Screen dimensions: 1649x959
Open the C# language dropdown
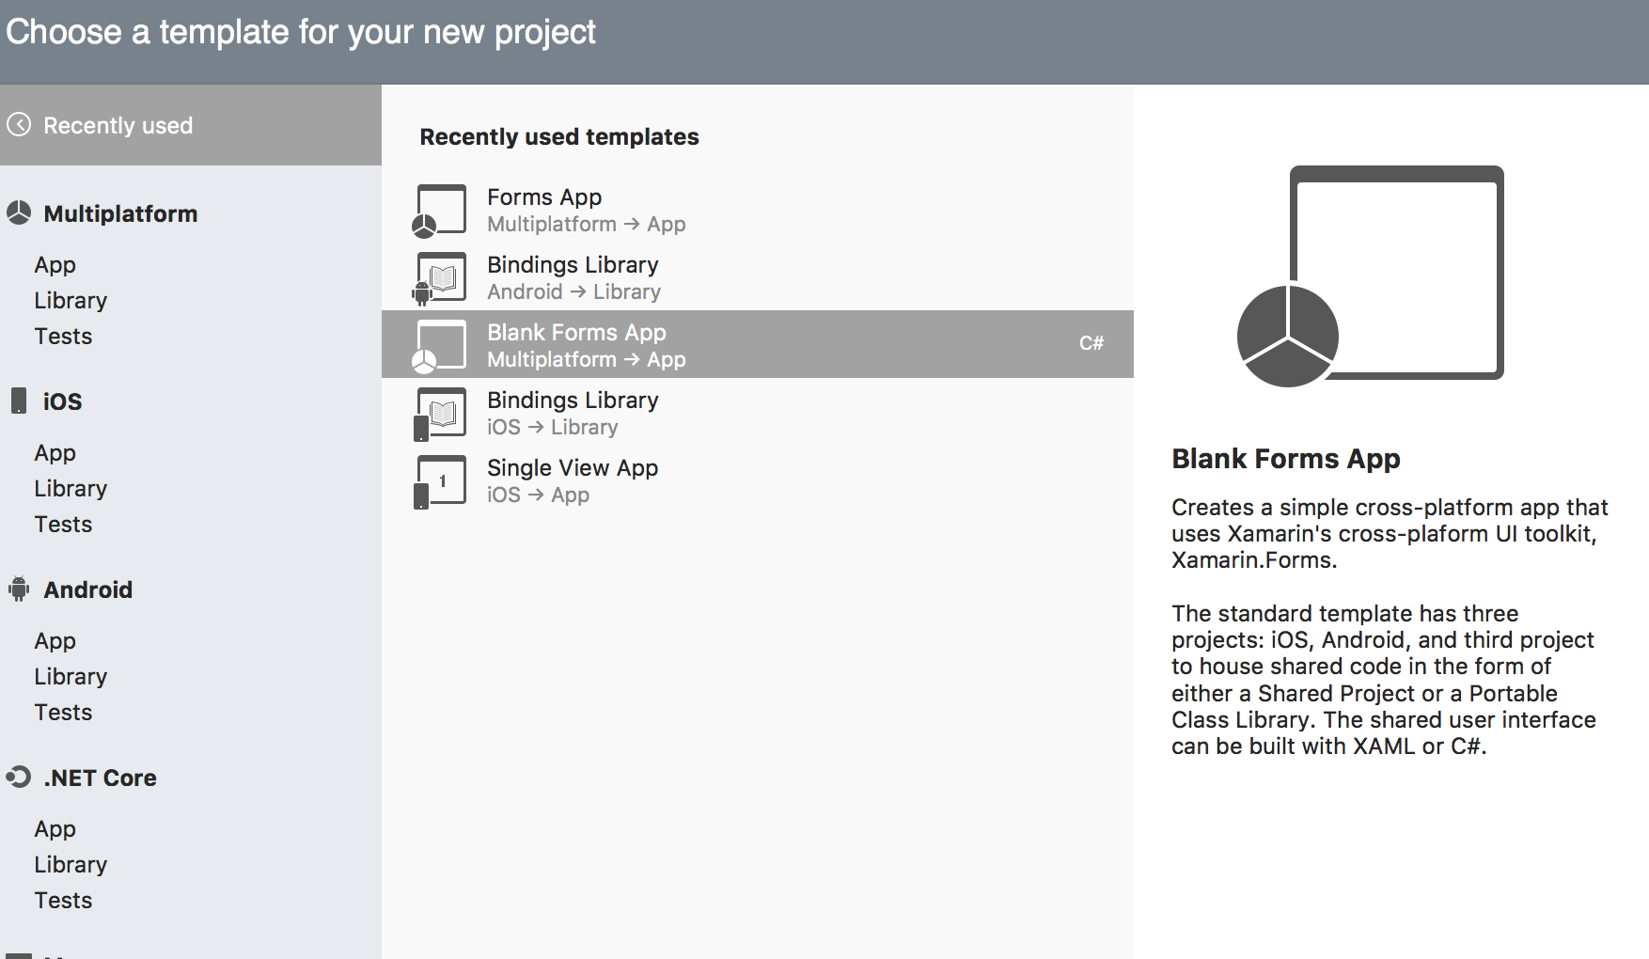[1091, 344]
